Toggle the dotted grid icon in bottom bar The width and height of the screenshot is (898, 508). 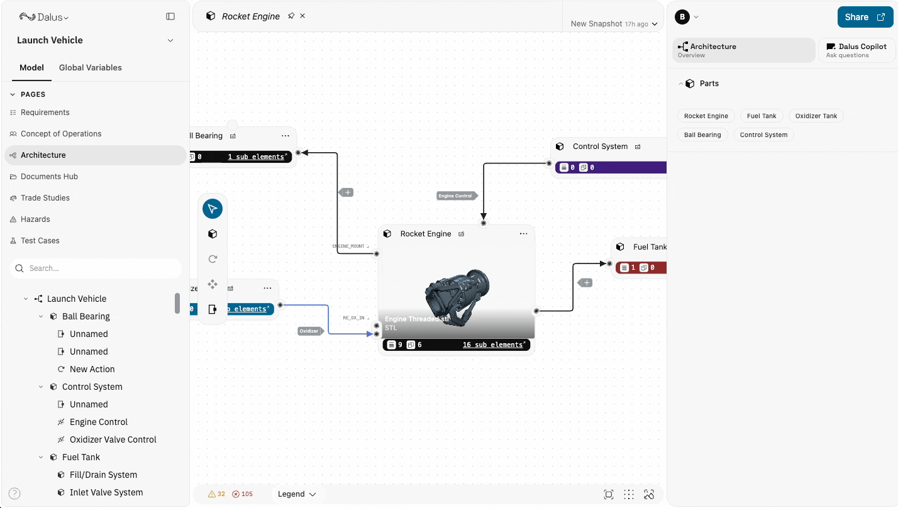629,494
